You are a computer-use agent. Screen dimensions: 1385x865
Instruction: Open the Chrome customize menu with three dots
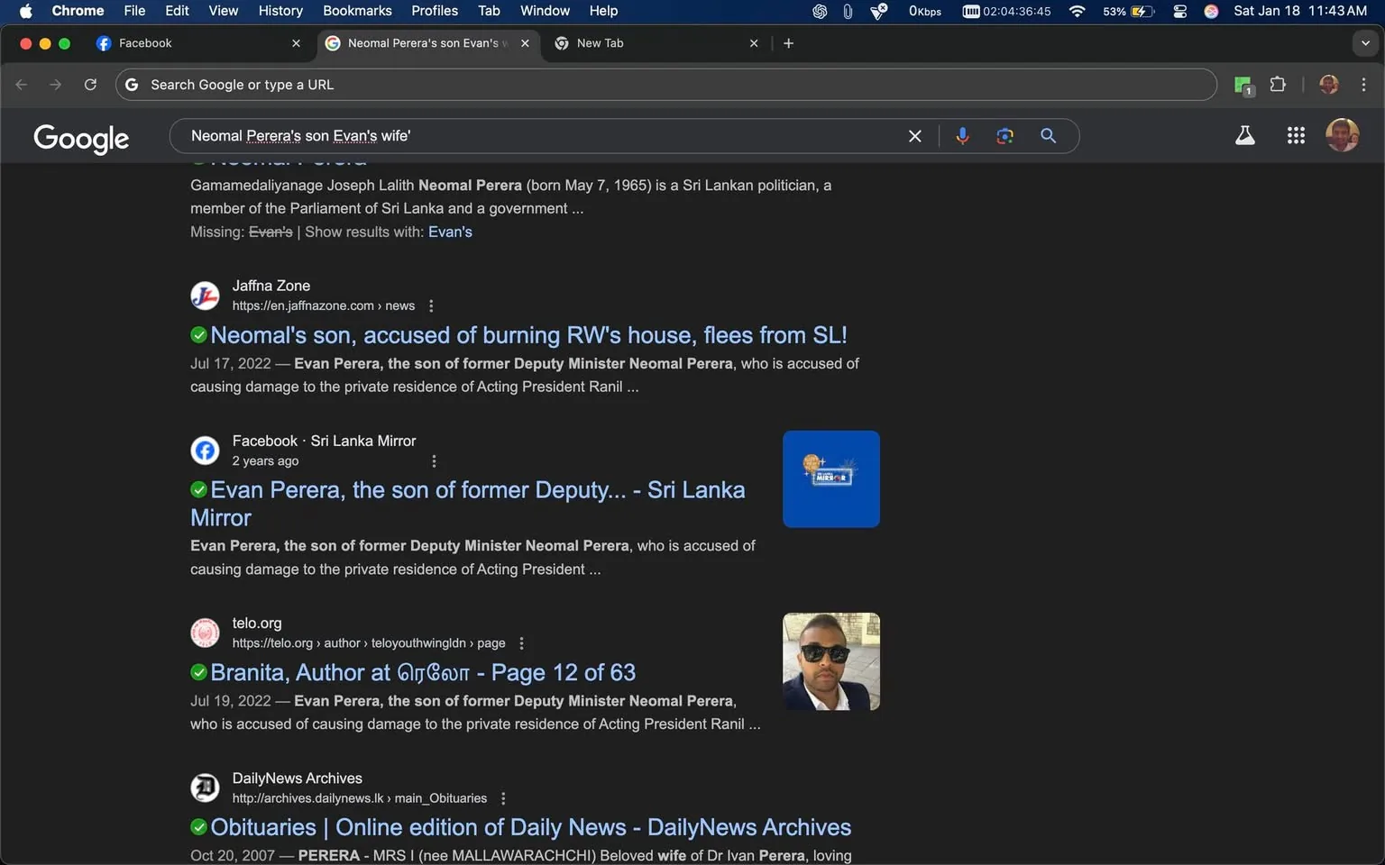click(1364, 84)
